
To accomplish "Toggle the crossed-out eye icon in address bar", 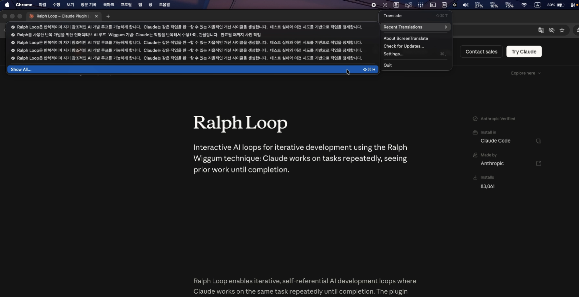I will coord(552,30).
